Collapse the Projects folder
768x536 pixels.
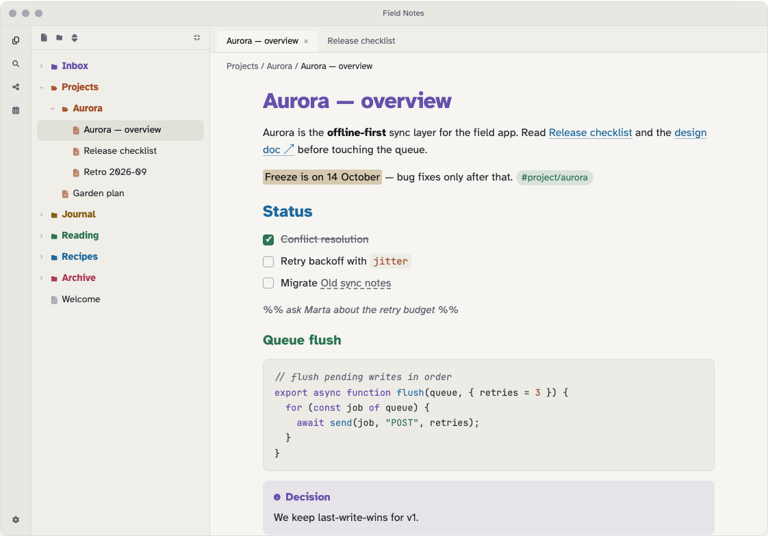coord(41,87)
